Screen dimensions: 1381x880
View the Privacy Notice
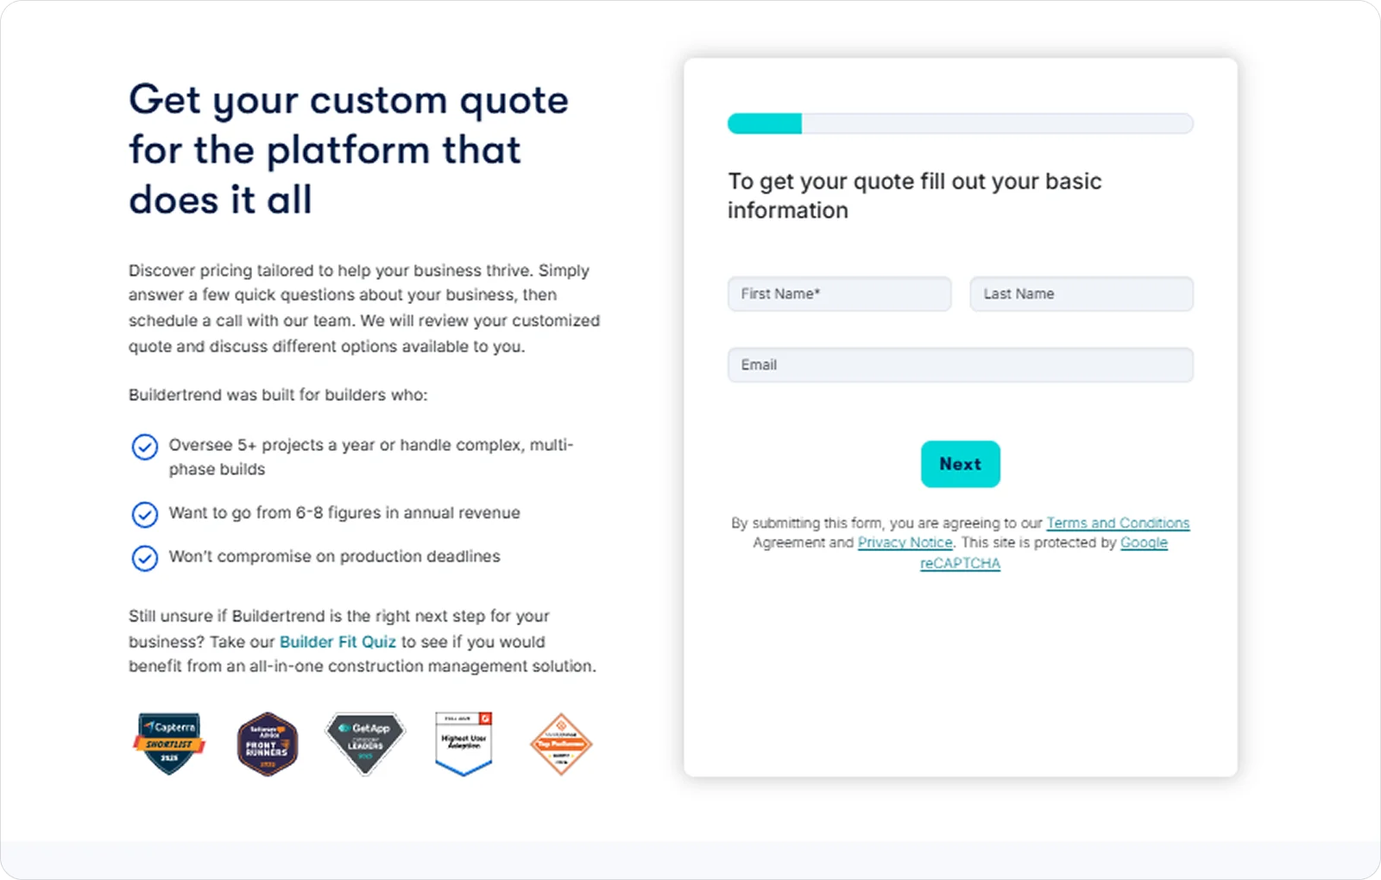point(905,542)
